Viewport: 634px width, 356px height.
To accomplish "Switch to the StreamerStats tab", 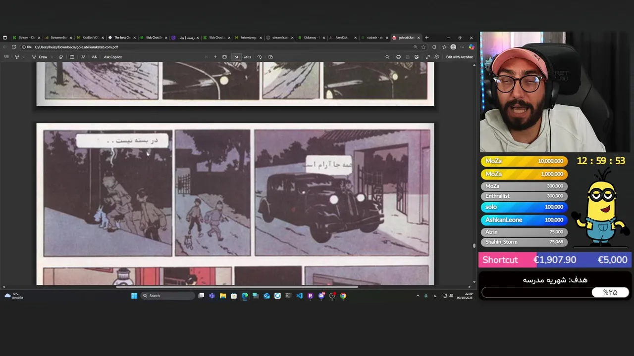I will coord(58,38).
